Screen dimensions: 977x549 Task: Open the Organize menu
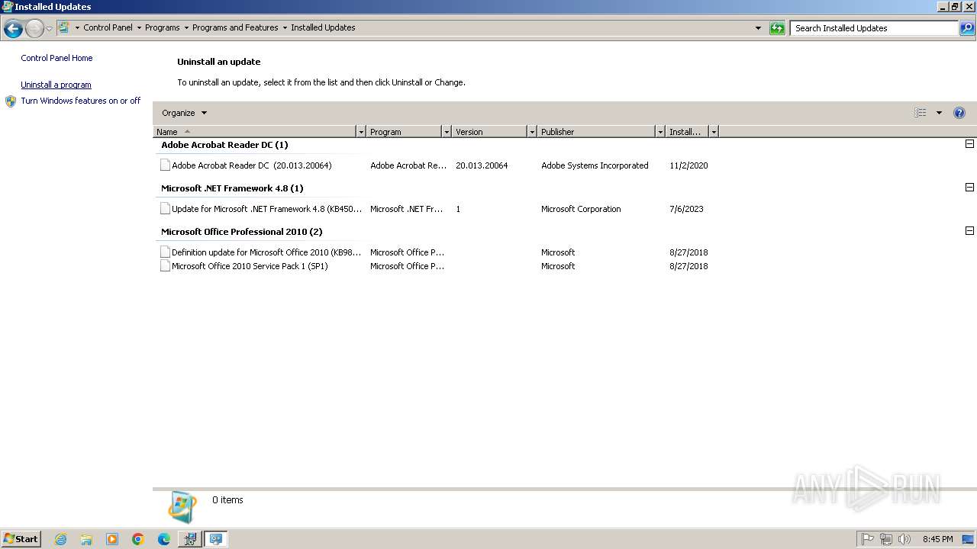click(x=184, y=113)
